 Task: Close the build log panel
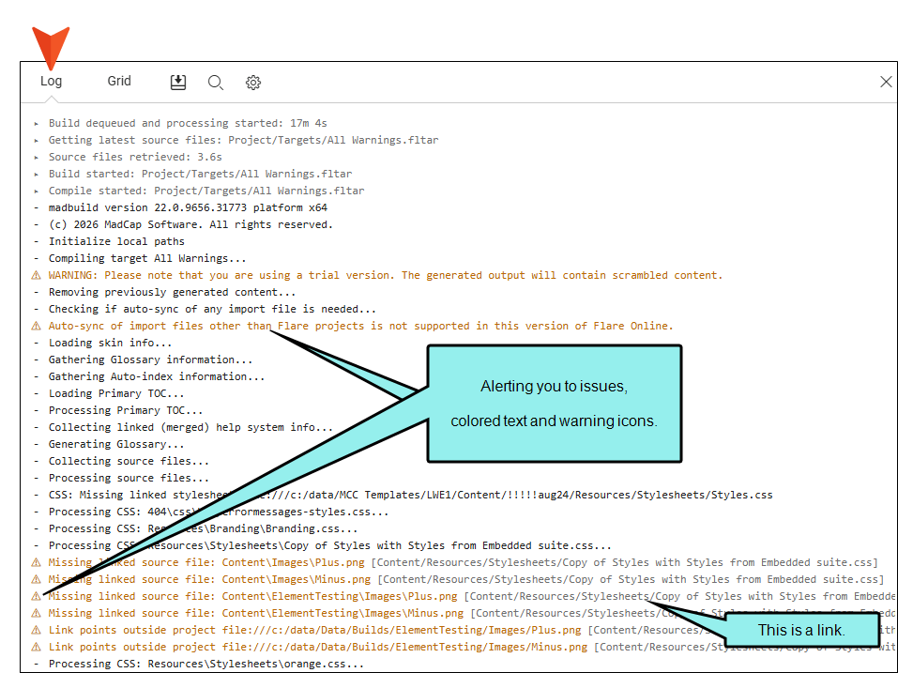coord(886,82)
